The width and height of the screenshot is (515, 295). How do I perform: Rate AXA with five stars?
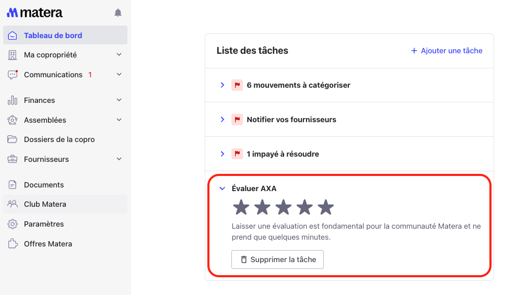325,207
